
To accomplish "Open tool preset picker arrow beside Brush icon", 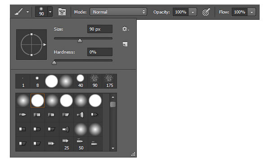I will pyautogui.click(x=27, y=12).
